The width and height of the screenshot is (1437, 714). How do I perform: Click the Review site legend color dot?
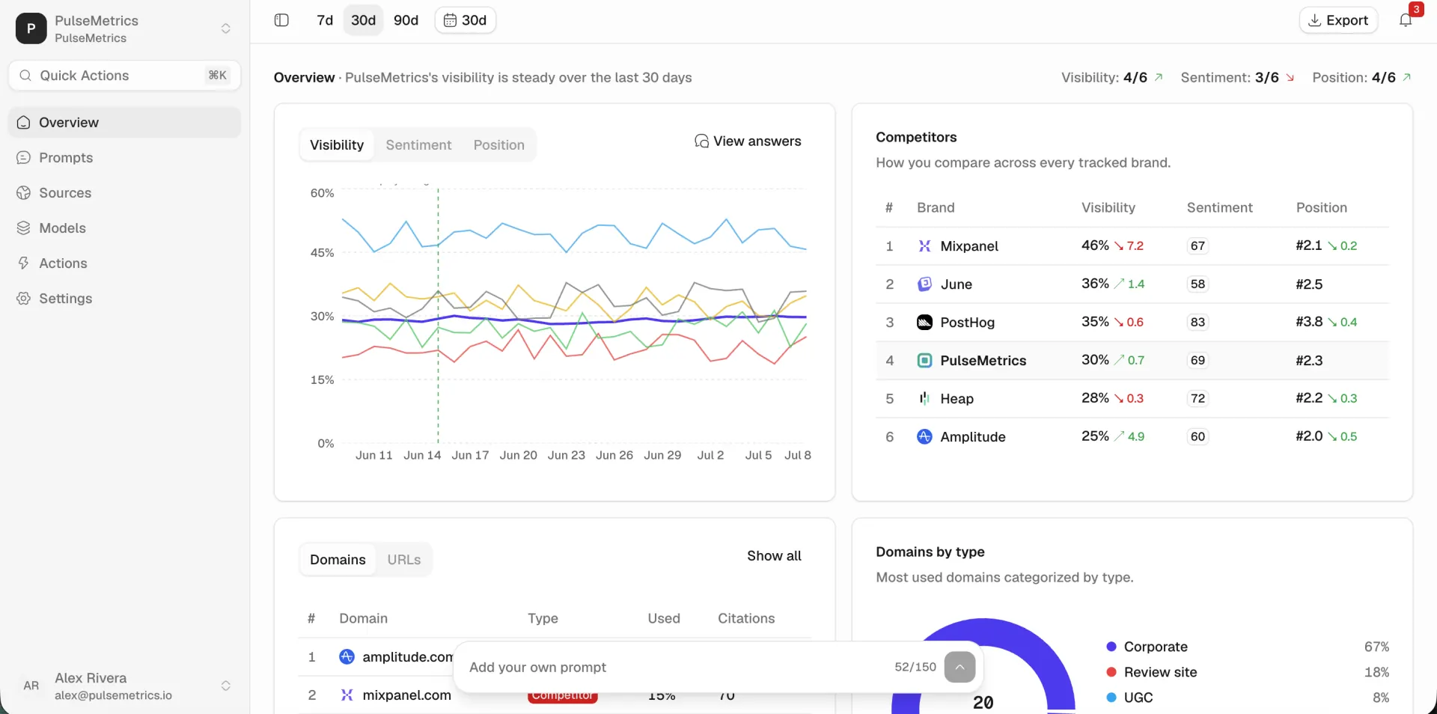(1111, 672)
